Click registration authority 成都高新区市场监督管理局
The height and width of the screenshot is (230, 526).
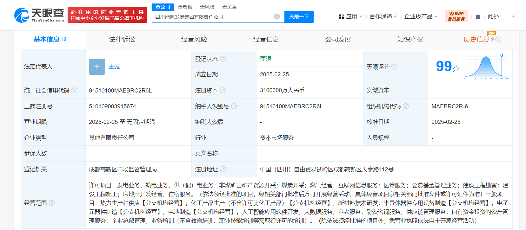coord(123,169)
